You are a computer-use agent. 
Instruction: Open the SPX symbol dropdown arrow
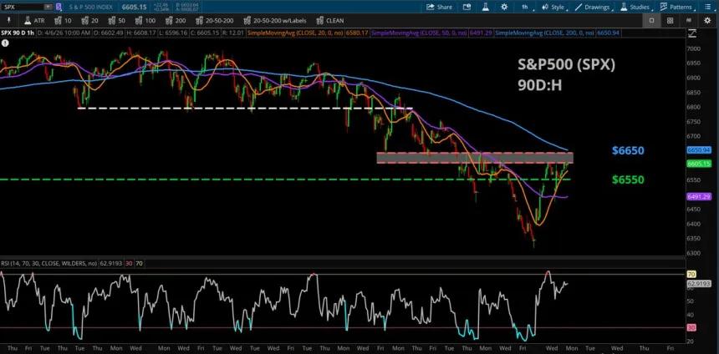pos(48,7)
